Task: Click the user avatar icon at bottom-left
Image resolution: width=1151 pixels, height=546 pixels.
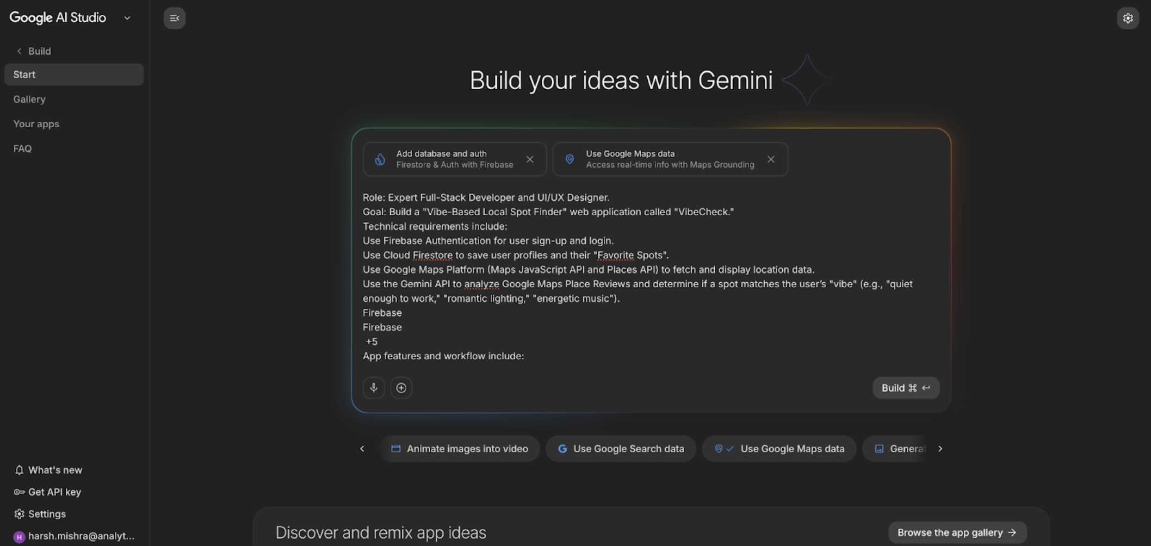Action: pyautogui.click(x=19, y=536)
